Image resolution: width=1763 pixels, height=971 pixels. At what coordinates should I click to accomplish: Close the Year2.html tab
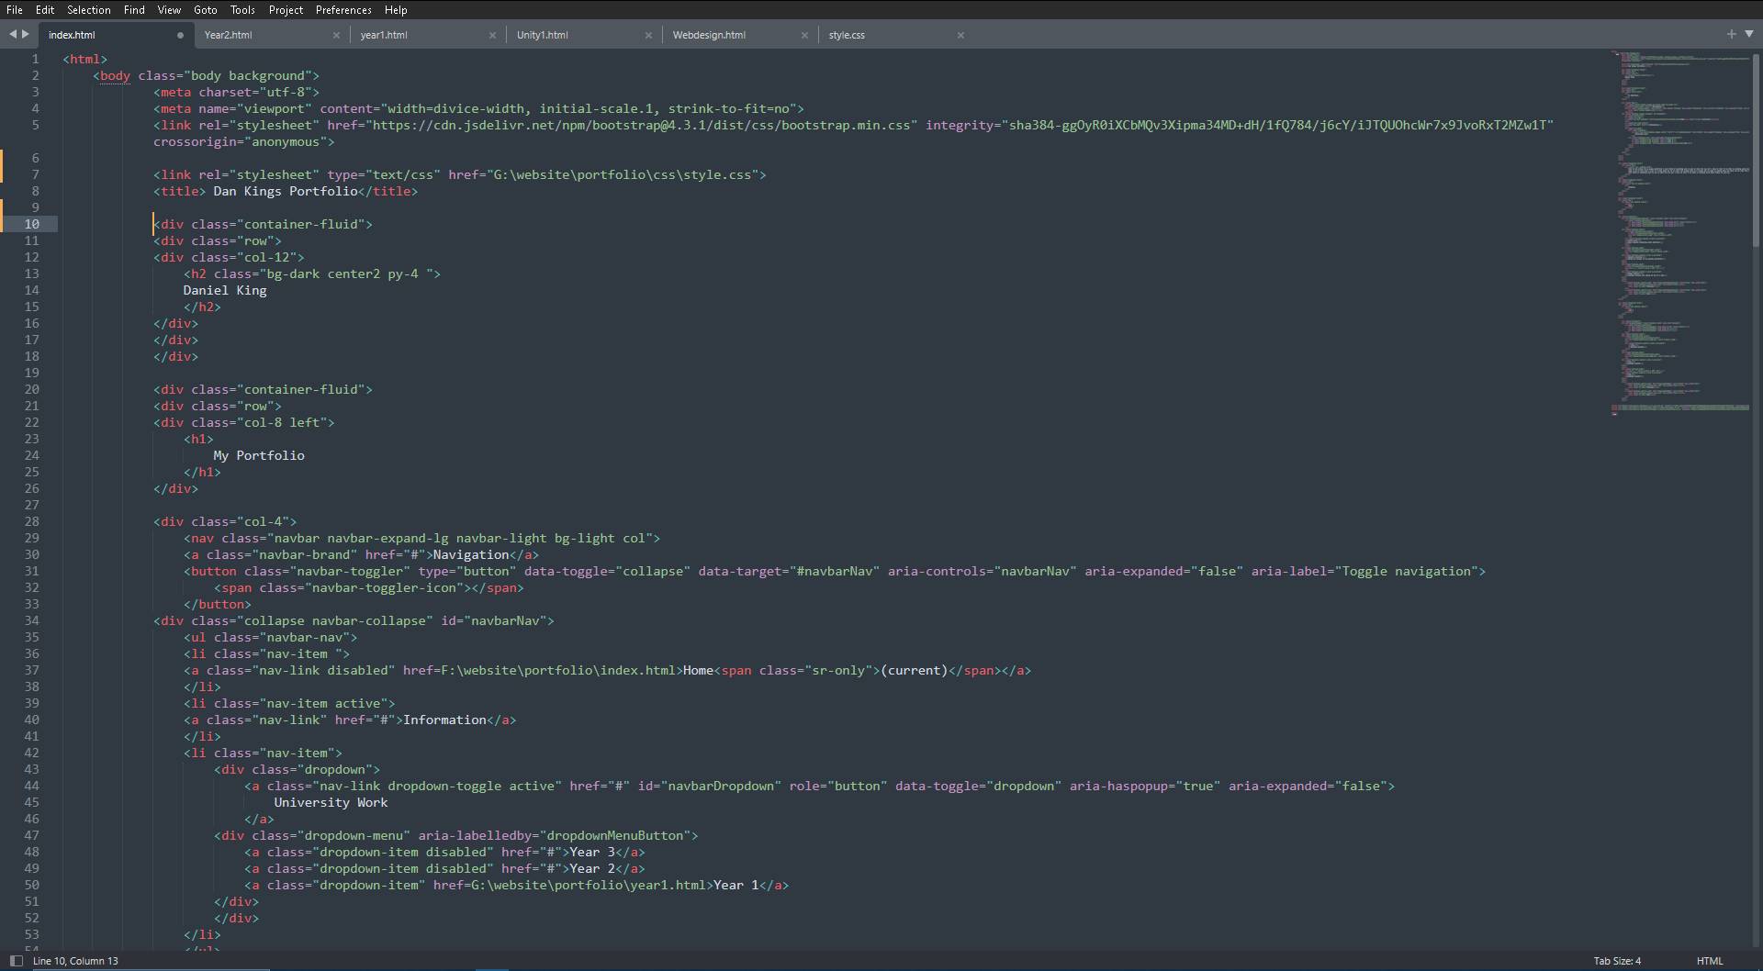[x=336, y=35]
